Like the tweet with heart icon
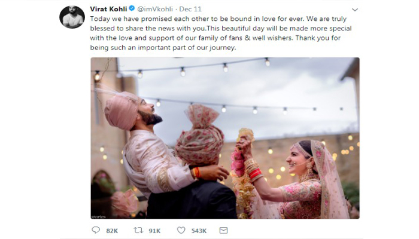 click(x=181, y=230)
